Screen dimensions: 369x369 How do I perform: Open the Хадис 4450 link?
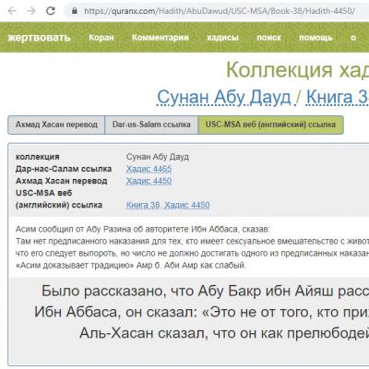pos(149,181)
